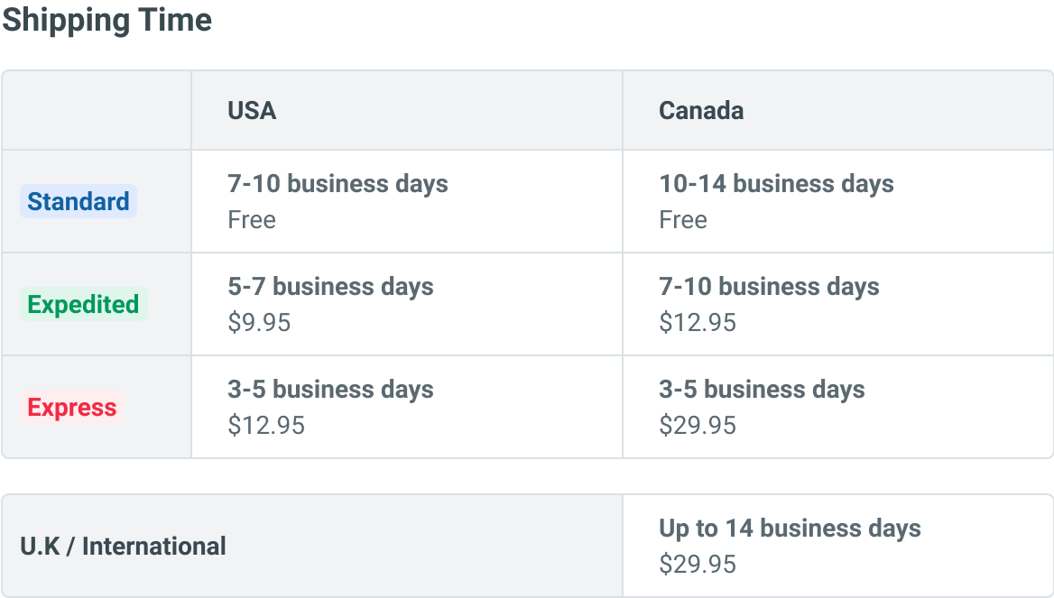Click the Free price under Canada Standard
This screenshot has width=1054, height=598.
pyautogui.click(x=683, y=220)
